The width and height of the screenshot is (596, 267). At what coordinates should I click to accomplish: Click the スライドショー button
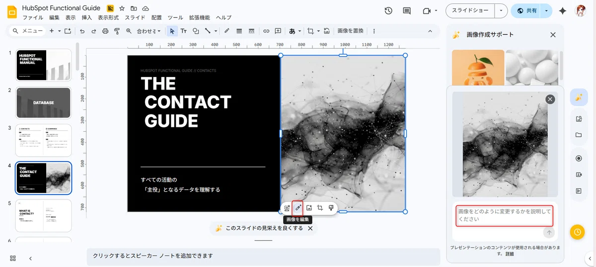471,10
